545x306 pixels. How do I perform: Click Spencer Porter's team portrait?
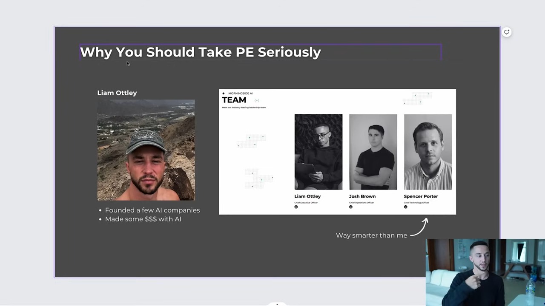[x=428, y=152]
